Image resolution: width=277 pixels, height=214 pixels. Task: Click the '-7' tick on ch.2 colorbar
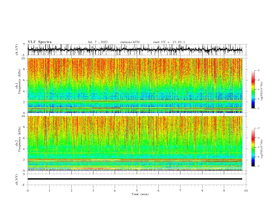[258, 166]
